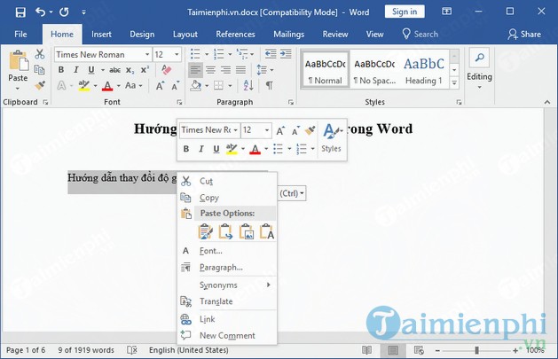Viewport: 558px width, 359px height.
Task: Apply subscript from the ribbon Font group
Action: click(130, 70)
